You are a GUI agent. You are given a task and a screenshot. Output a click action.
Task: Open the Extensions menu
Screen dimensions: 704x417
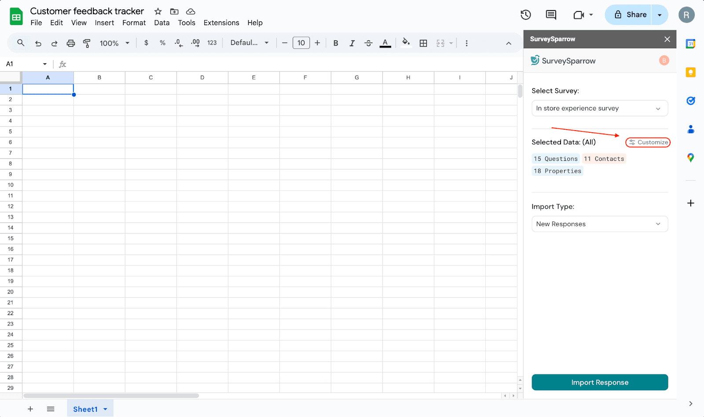pos(221,23)
